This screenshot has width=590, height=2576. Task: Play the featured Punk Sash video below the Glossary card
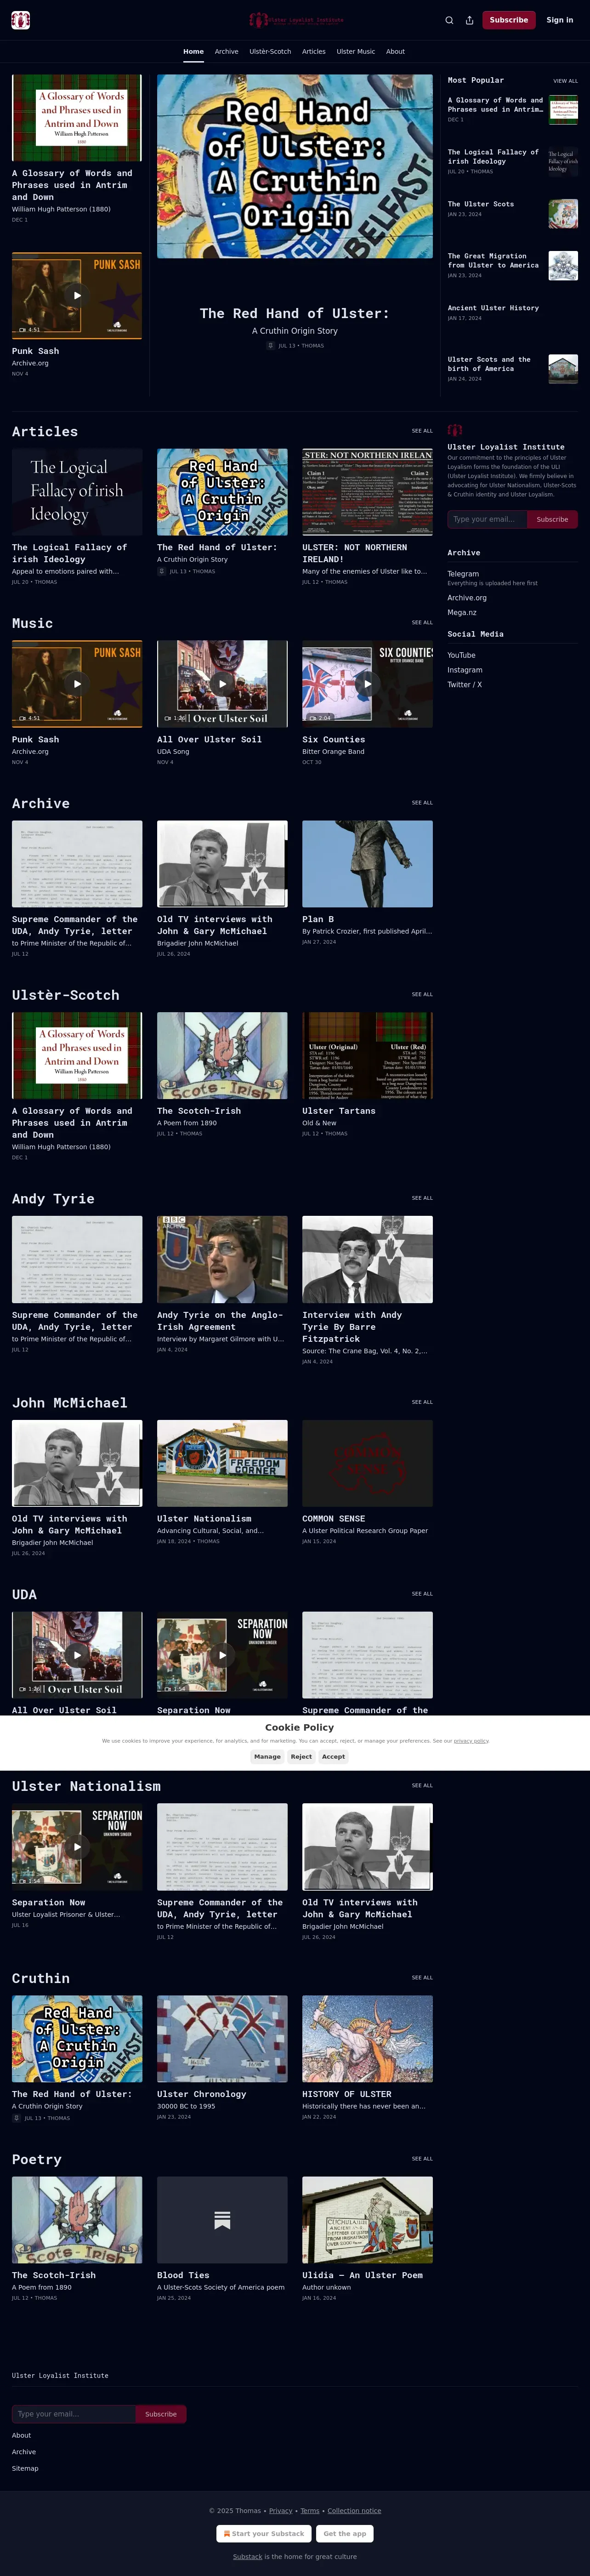click(x=77, y=295)
